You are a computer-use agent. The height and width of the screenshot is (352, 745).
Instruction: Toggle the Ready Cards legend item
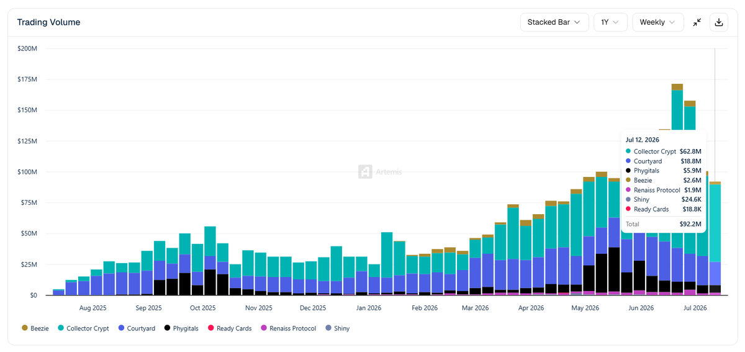pyautogui.click(x=229, y=328)
